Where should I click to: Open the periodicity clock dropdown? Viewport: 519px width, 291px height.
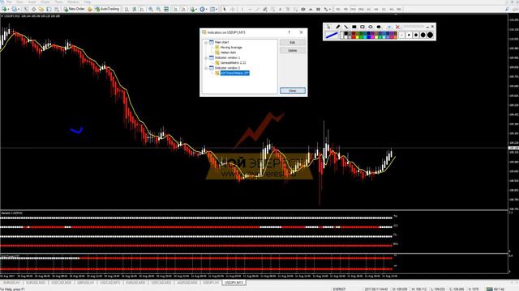point(206,9)
